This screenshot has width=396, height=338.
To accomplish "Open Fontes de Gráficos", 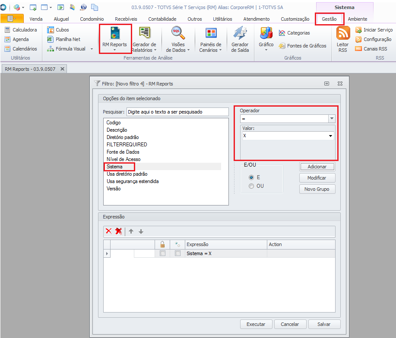I will coord(302,46).
